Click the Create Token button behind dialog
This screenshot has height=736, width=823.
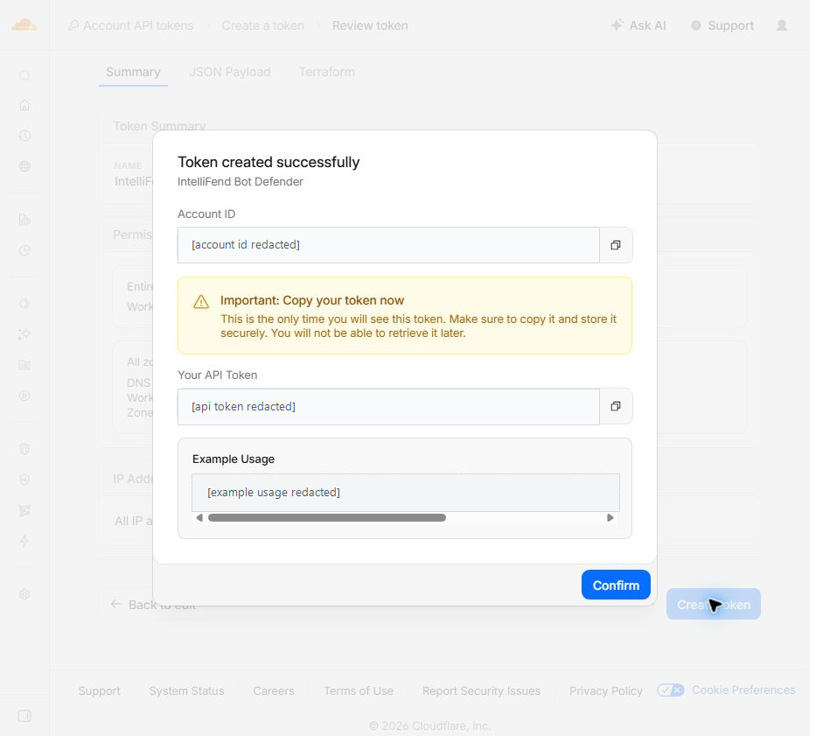[x=714, y=604]
